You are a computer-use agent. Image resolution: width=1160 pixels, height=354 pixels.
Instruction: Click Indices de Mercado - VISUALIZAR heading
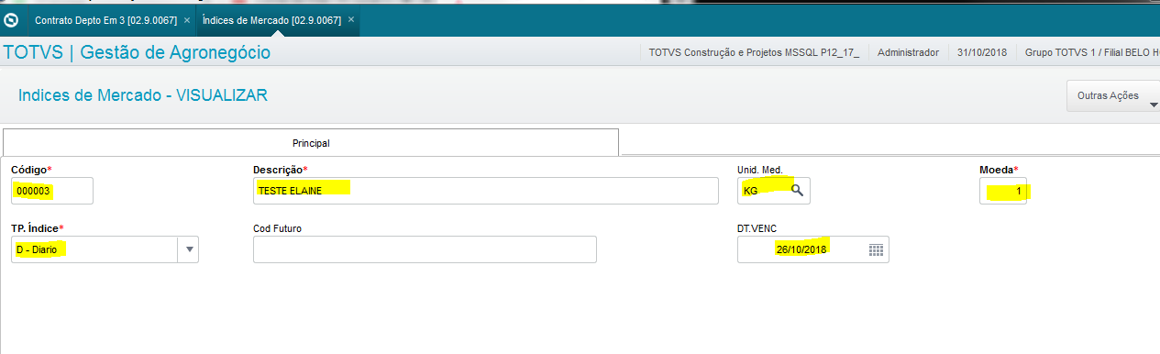pyautogui.click(x=143, y=95)
